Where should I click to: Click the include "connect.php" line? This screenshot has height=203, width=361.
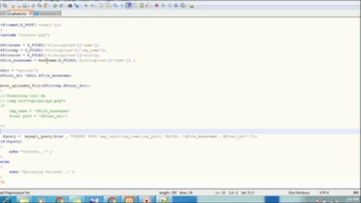(25, 35)
